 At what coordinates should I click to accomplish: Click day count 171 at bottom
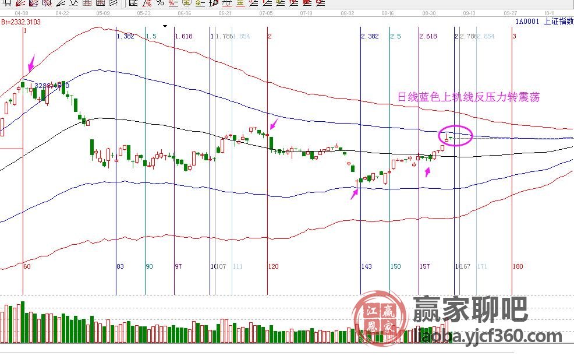tap(482, 266)
